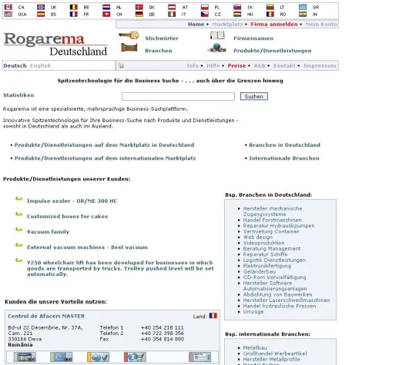Choose the Greece (GR) flag

303,7
